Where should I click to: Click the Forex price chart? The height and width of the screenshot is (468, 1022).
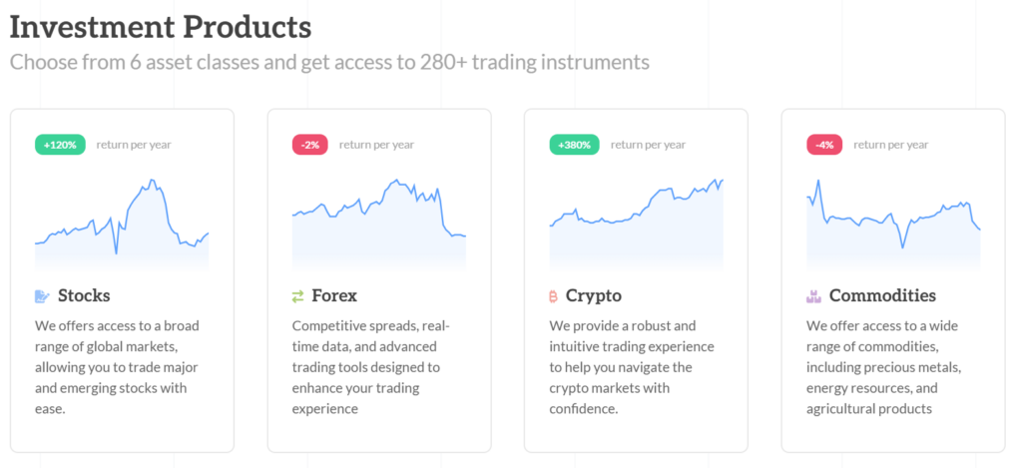click(379, 225)
